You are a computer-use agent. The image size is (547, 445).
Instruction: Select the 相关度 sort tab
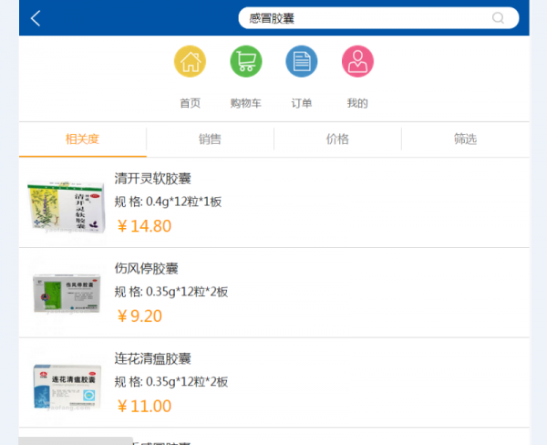point(83,140)
